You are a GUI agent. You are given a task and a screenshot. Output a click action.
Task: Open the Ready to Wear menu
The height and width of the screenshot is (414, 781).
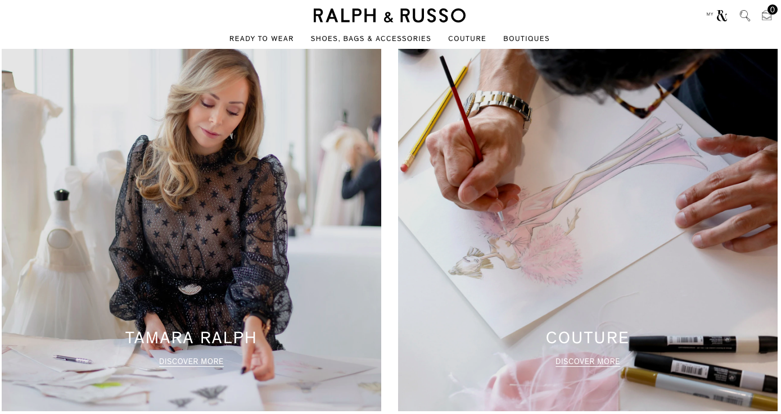(x=261, y=39)
